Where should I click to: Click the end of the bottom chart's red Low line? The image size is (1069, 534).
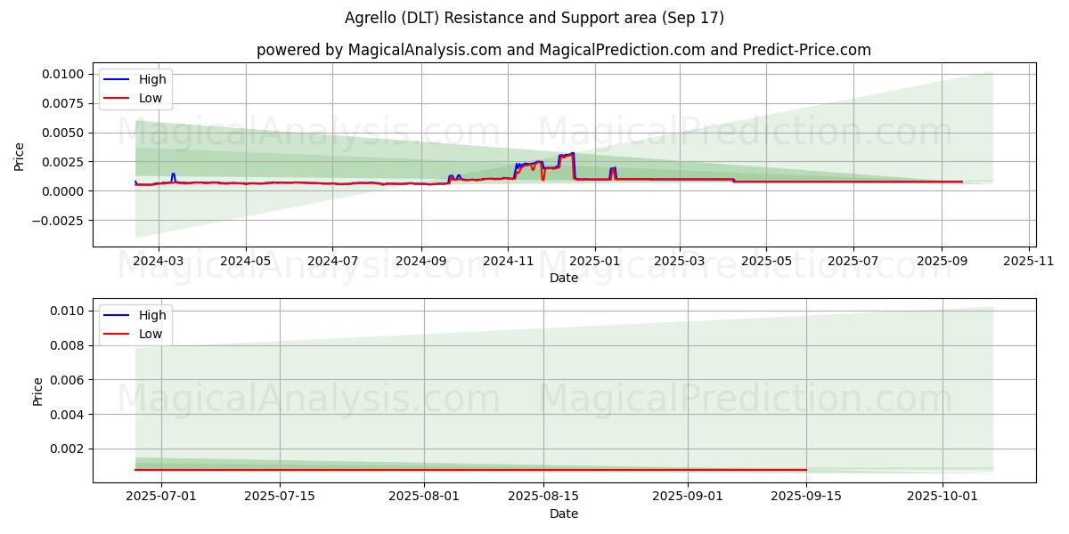pos(806,470)
